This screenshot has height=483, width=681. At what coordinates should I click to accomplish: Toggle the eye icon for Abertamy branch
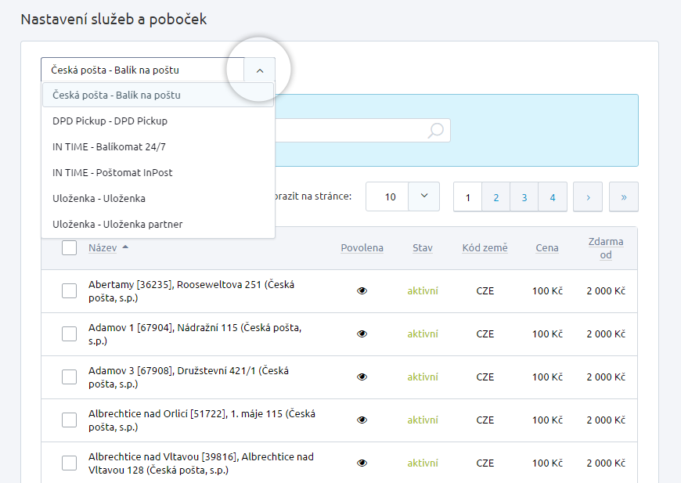click(362, 290)
